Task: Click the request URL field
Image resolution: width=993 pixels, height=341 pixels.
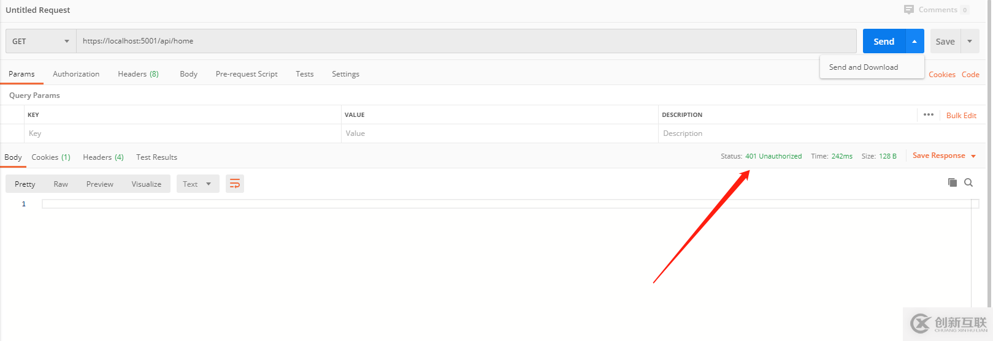Action: (x=466, y=41)
